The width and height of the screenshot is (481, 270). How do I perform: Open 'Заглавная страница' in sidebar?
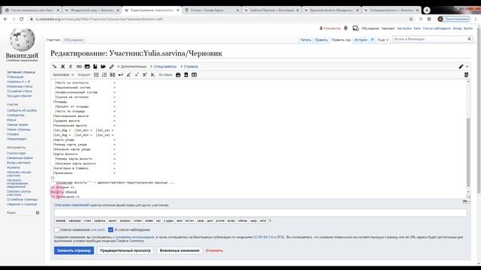coord(21,72)
